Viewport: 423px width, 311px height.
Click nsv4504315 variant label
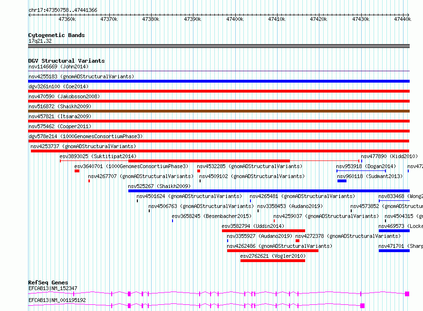click(x=404, y=216)
